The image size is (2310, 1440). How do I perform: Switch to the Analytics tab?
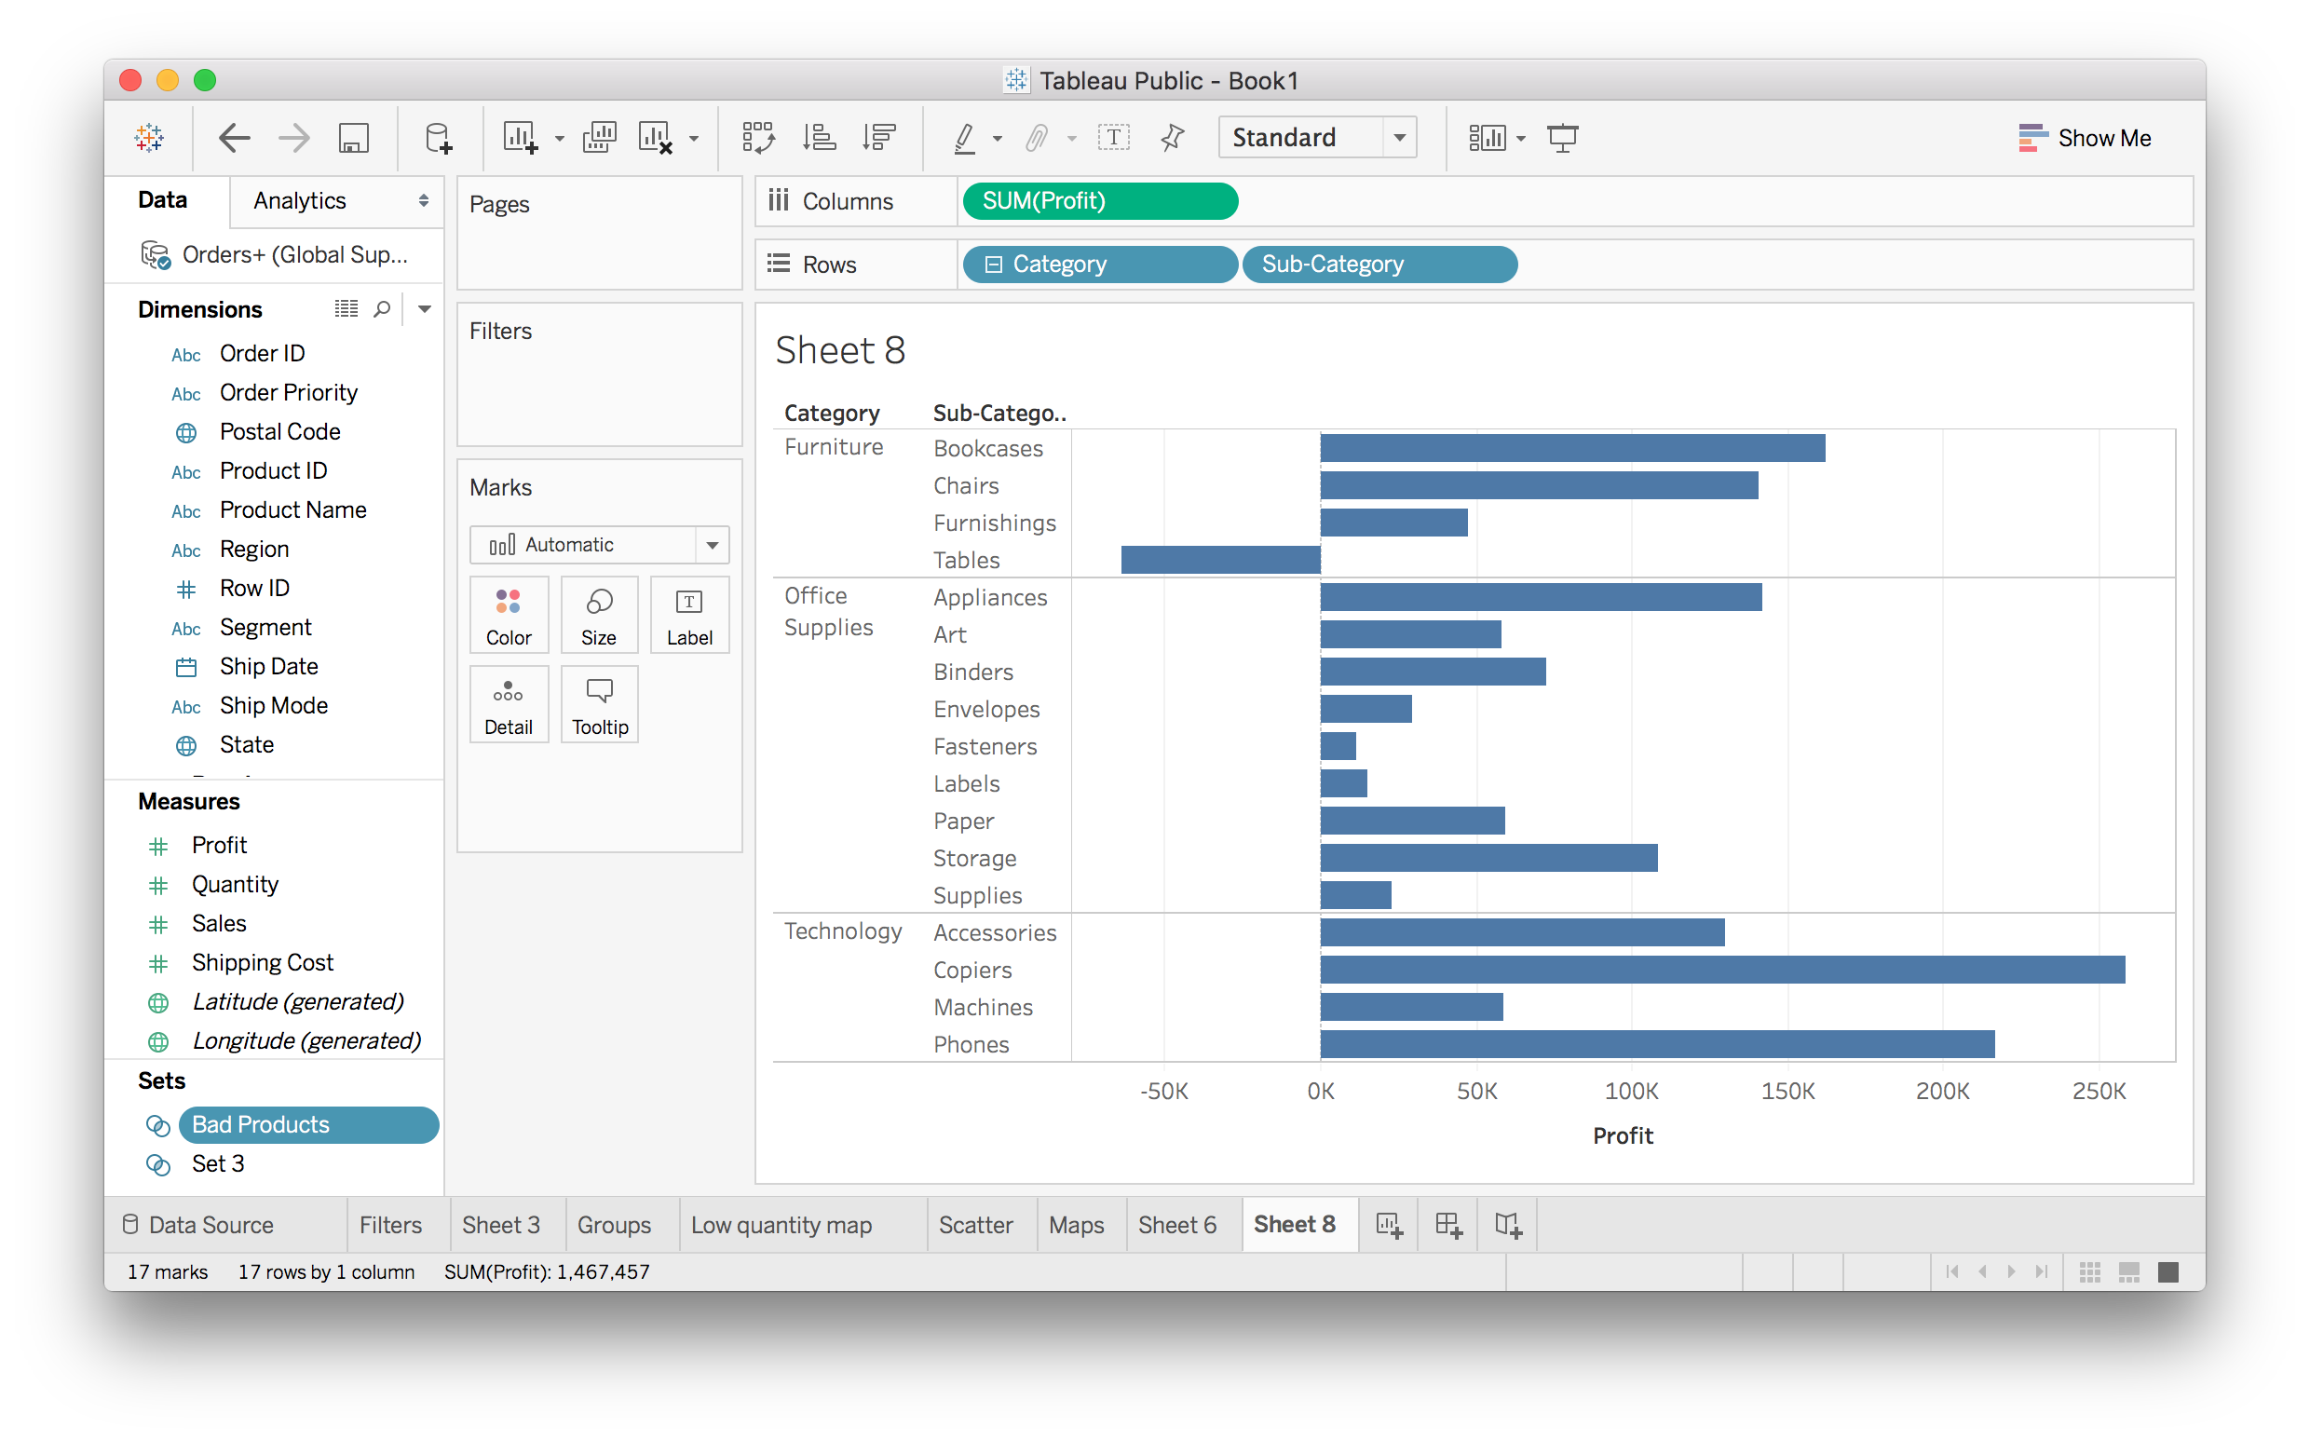[x=300, y=201]
